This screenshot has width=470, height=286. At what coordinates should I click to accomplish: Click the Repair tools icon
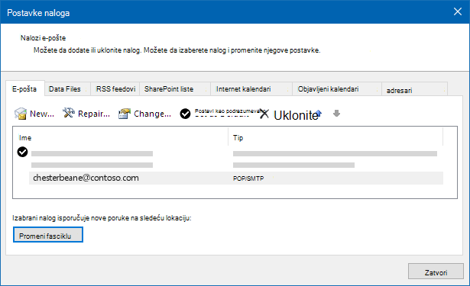69,113
